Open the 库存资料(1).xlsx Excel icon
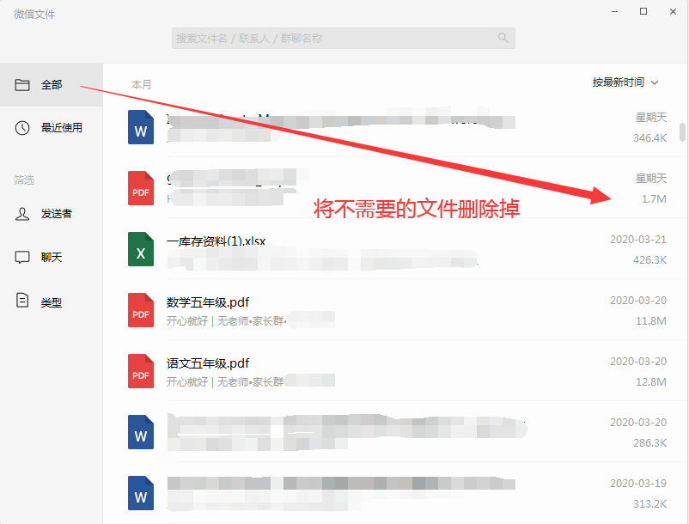The image size is (689, 524). pyautogui.click(x=141, y=249)
